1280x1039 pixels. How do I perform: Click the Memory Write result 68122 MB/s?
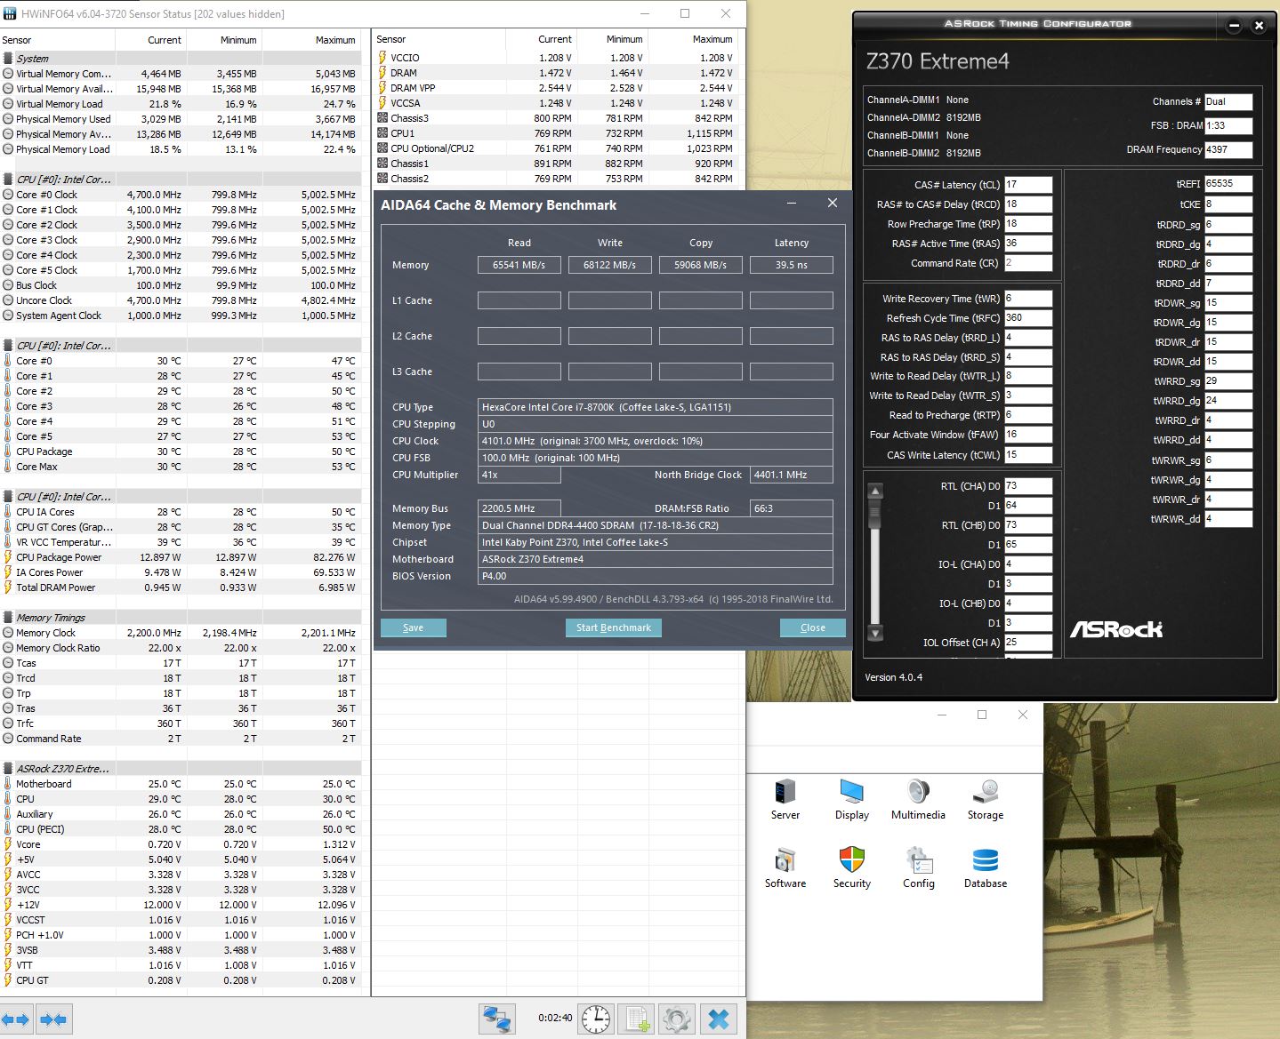click(609, 265)
